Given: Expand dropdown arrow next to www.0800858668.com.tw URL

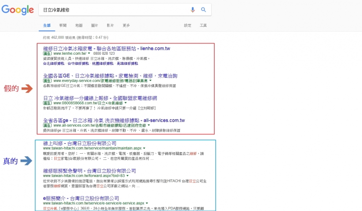Looking at the screenshot, I should pos(126,103).
